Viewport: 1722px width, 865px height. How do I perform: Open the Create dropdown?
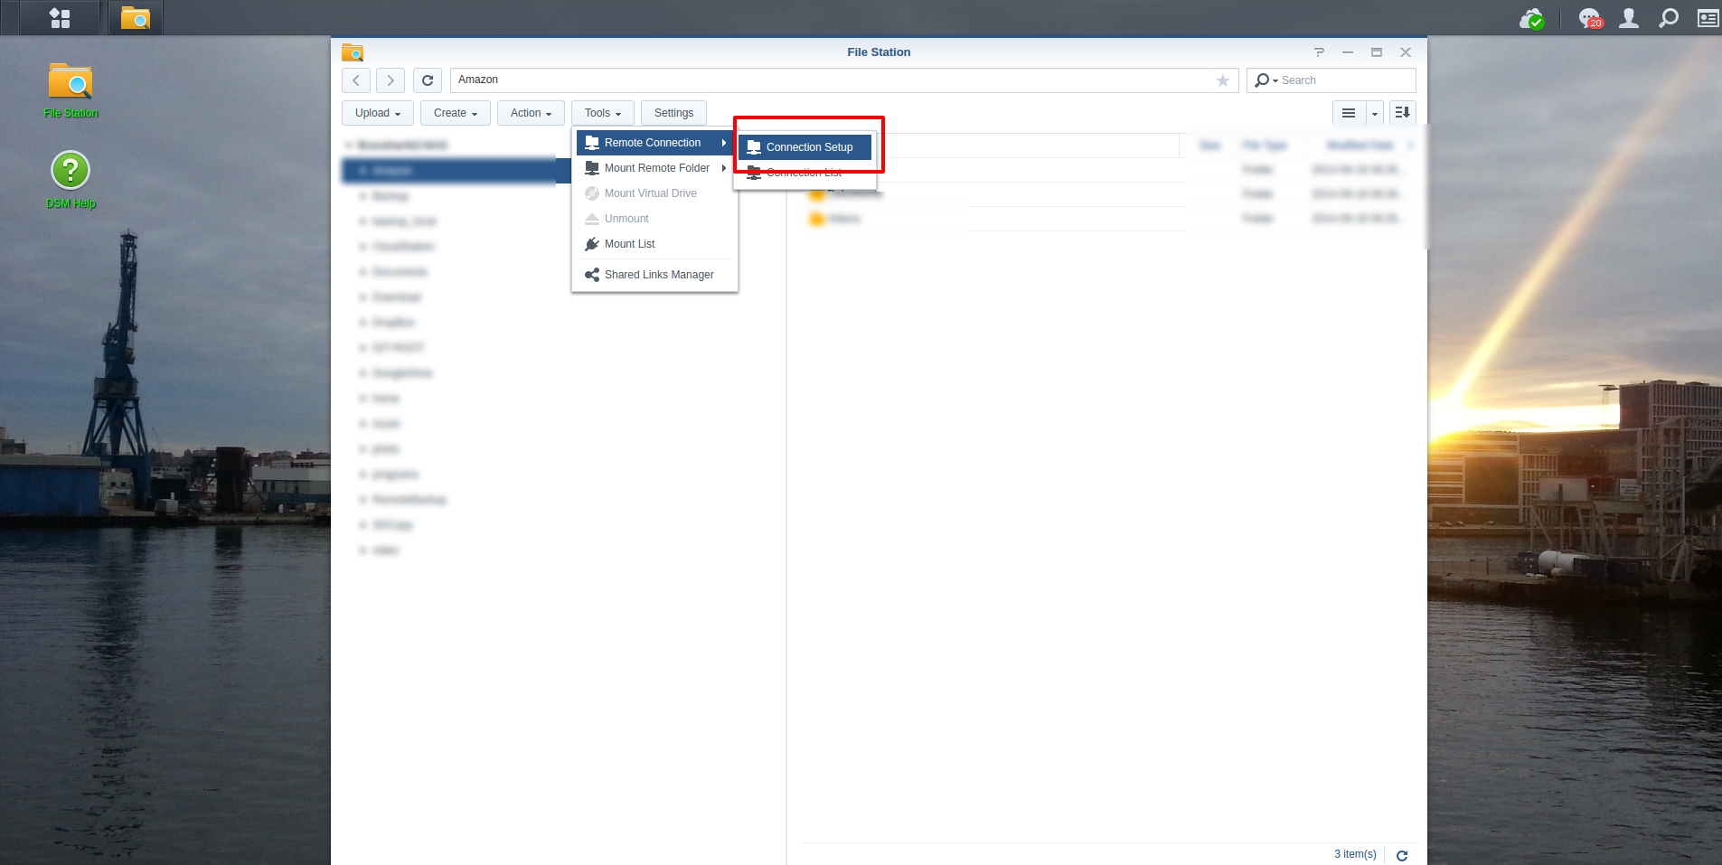[x=456, y=113]
